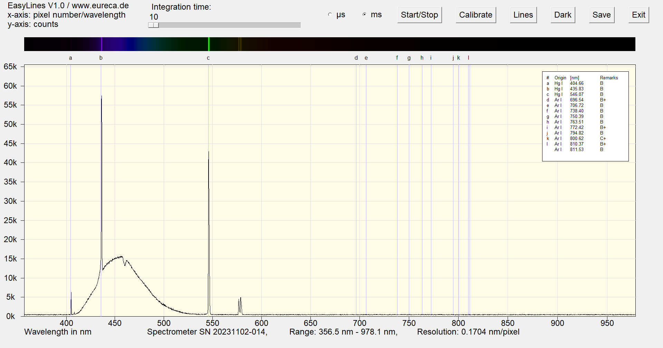Click the 30k y-axis label
Image resolution: width=663 pixels, height=348 pixels.
pos(10,201)
